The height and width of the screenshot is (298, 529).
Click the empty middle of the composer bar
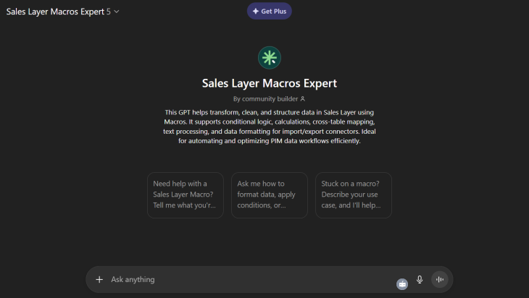click(275, 279)
